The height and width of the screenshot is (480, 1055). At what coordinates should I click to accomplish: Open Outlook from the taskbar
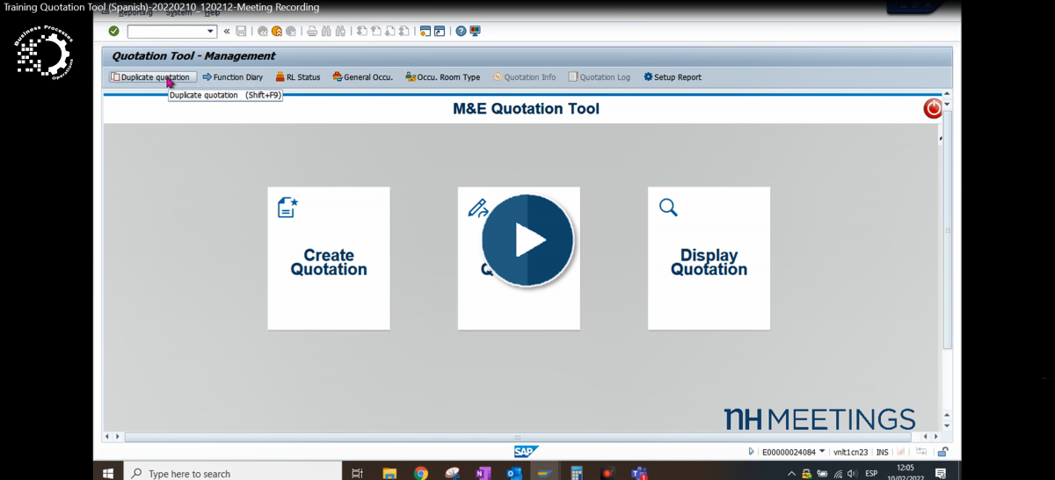tap(513, 473)
